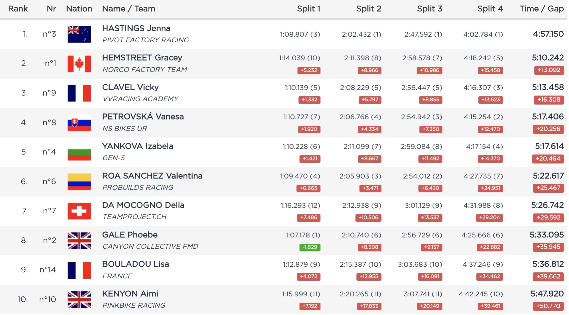Screen dimensions: 569x315
Task: Click team name CANYON COLLECTIVE FMD
Action: 150,246
